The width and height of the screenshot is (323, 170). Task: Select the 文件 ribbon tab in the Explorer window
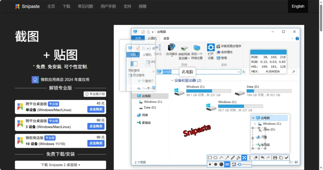point(138,38)
